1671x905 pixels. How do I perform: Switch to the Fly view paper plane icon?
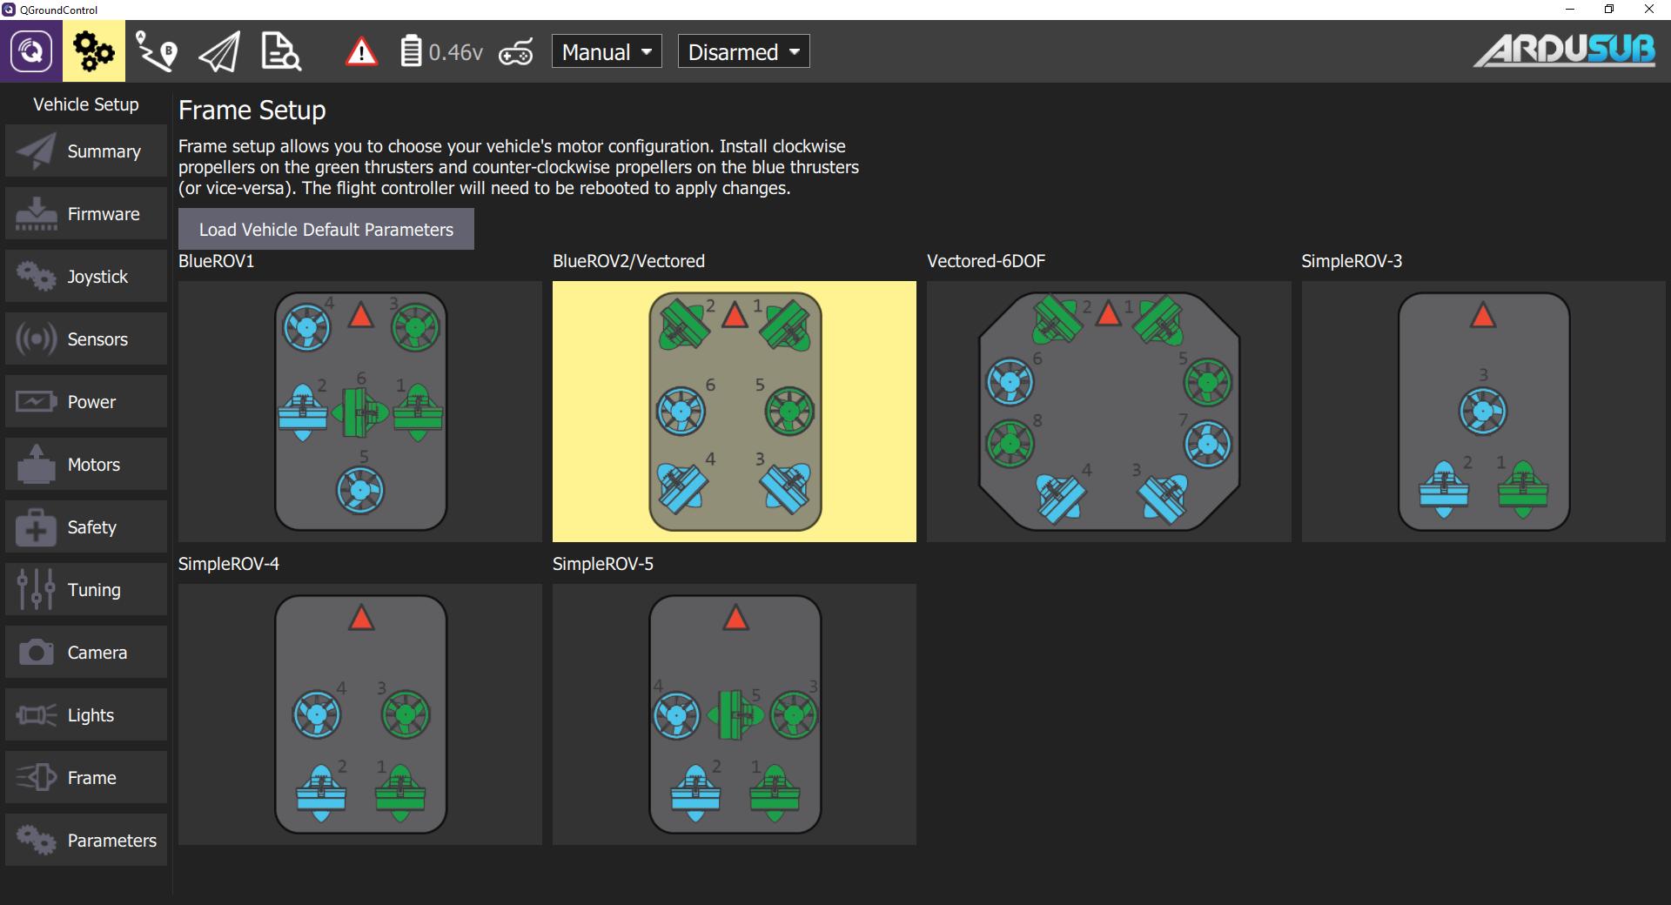219,51
